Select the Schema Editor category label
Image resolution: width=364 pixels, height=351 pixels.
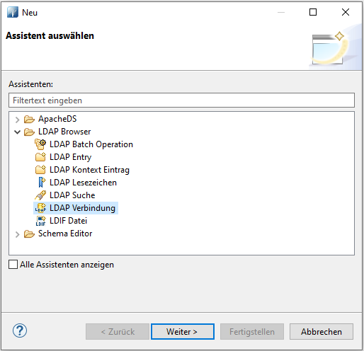click(65, 234)
